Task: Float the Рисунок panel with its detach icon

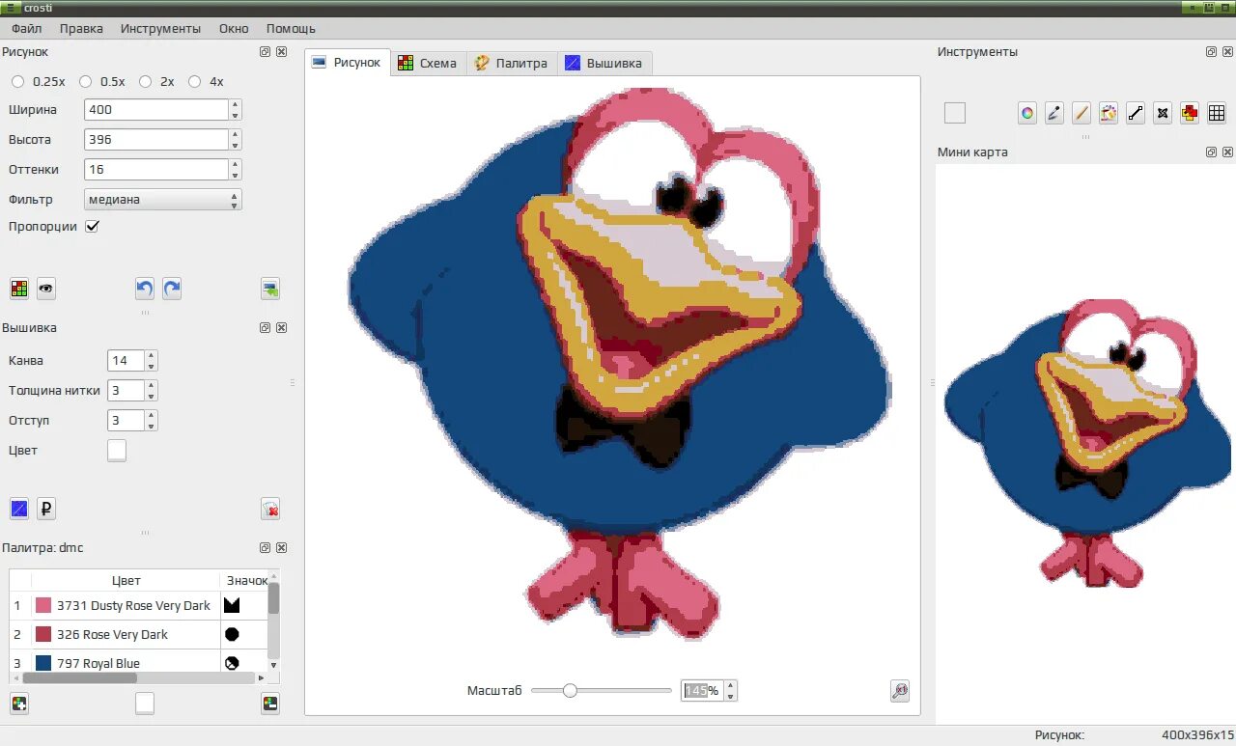Action: [x=265, y=52]
